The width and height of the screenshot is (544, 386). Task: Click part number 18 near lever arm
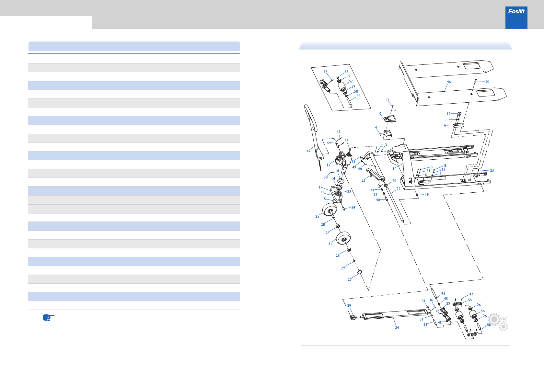353,161
